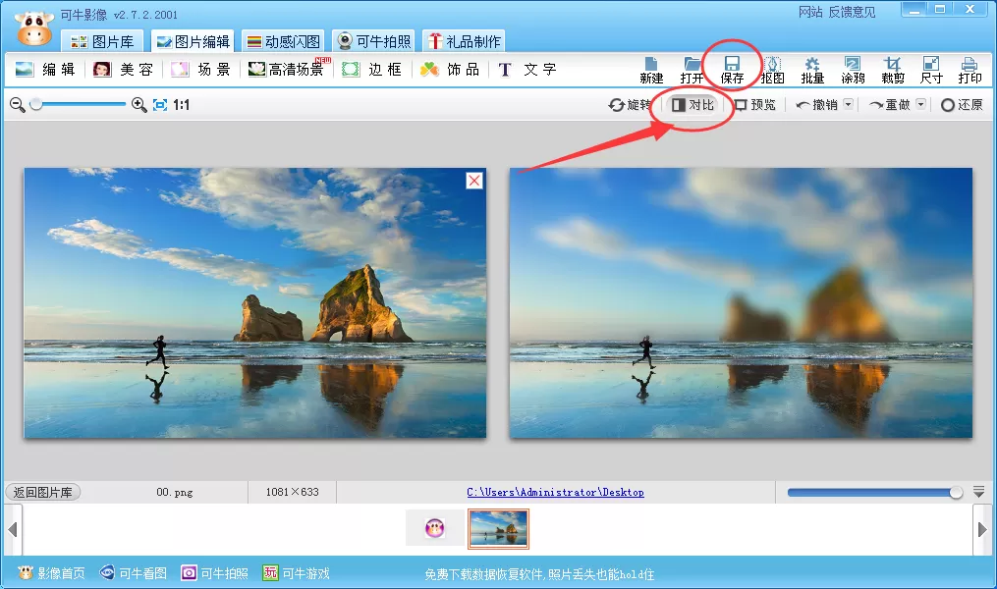The height and width of the screenshot is (589, 997).
Task: Click the 打开 open folder icon
Action: pyautogui.click(x=692, y=71)
